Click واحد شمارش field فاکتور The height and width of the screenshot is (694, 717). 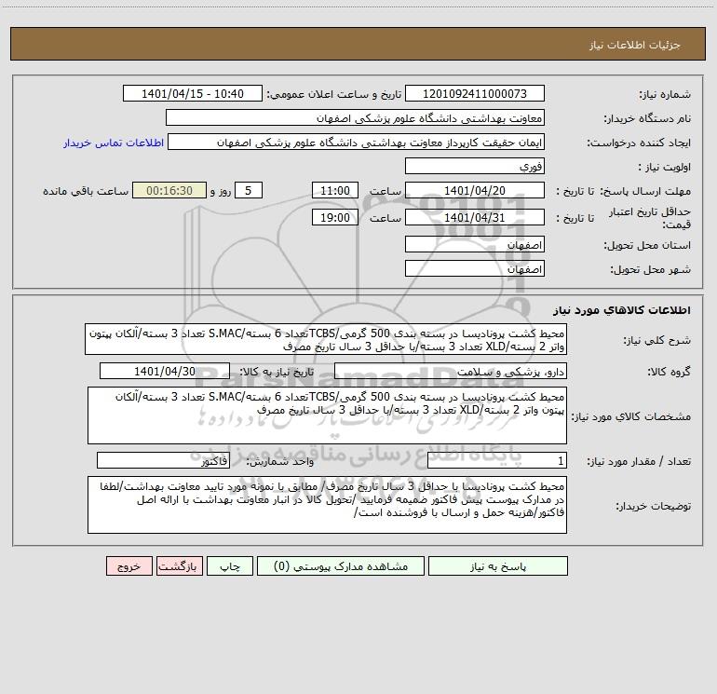tap(163, 460)
